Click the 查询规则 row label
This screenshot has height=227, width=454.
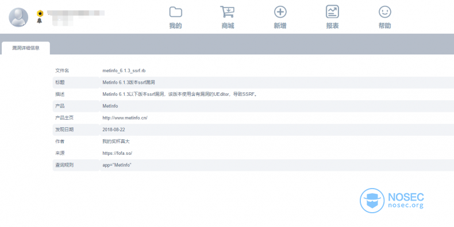64,165
